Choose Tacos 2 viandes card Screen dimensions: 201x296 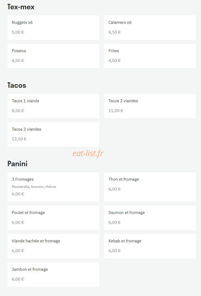click(150, 106)
